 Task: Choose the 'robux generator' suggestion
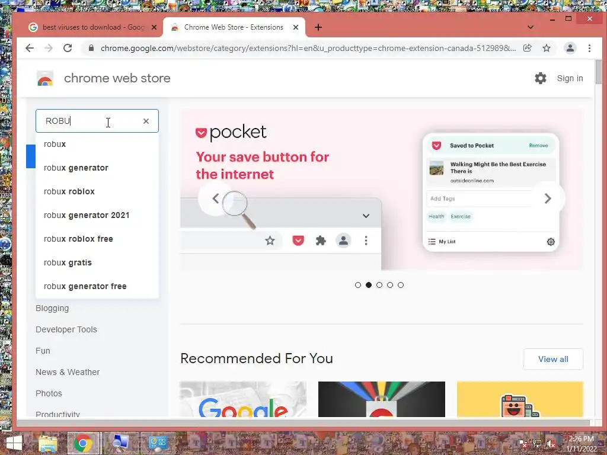(97, 168)
